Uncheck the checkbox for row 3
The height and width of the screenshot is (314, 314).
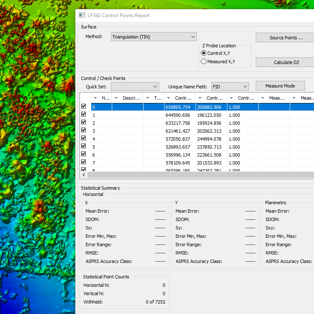(83, 130)
